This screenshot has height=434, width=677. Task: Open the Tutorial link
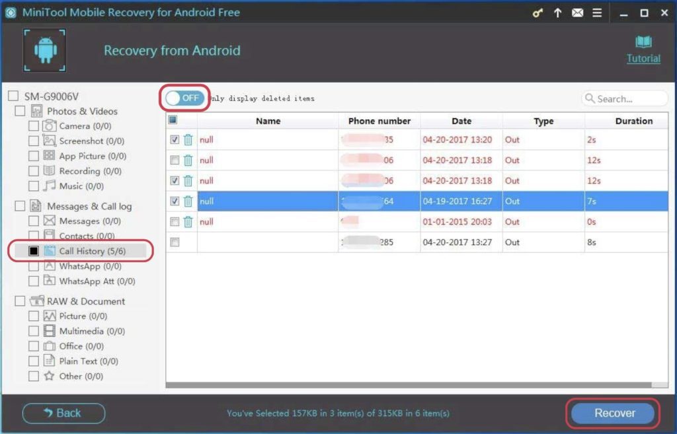point(643,59)
